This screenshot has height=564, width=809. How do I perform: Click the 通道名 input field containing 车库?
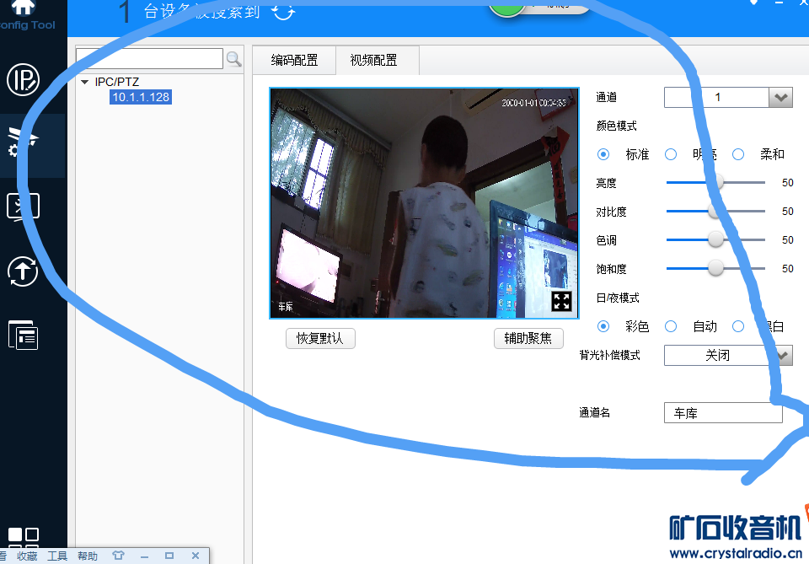coord(723,413)
